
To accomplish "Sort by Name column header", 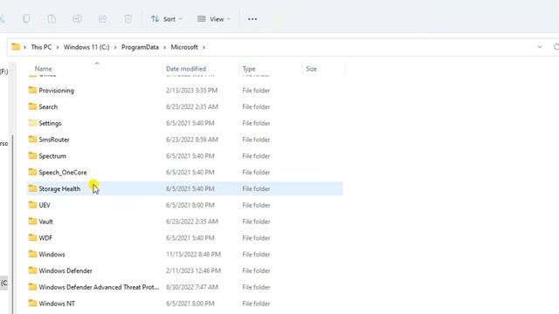I will (x=43, y=69).
